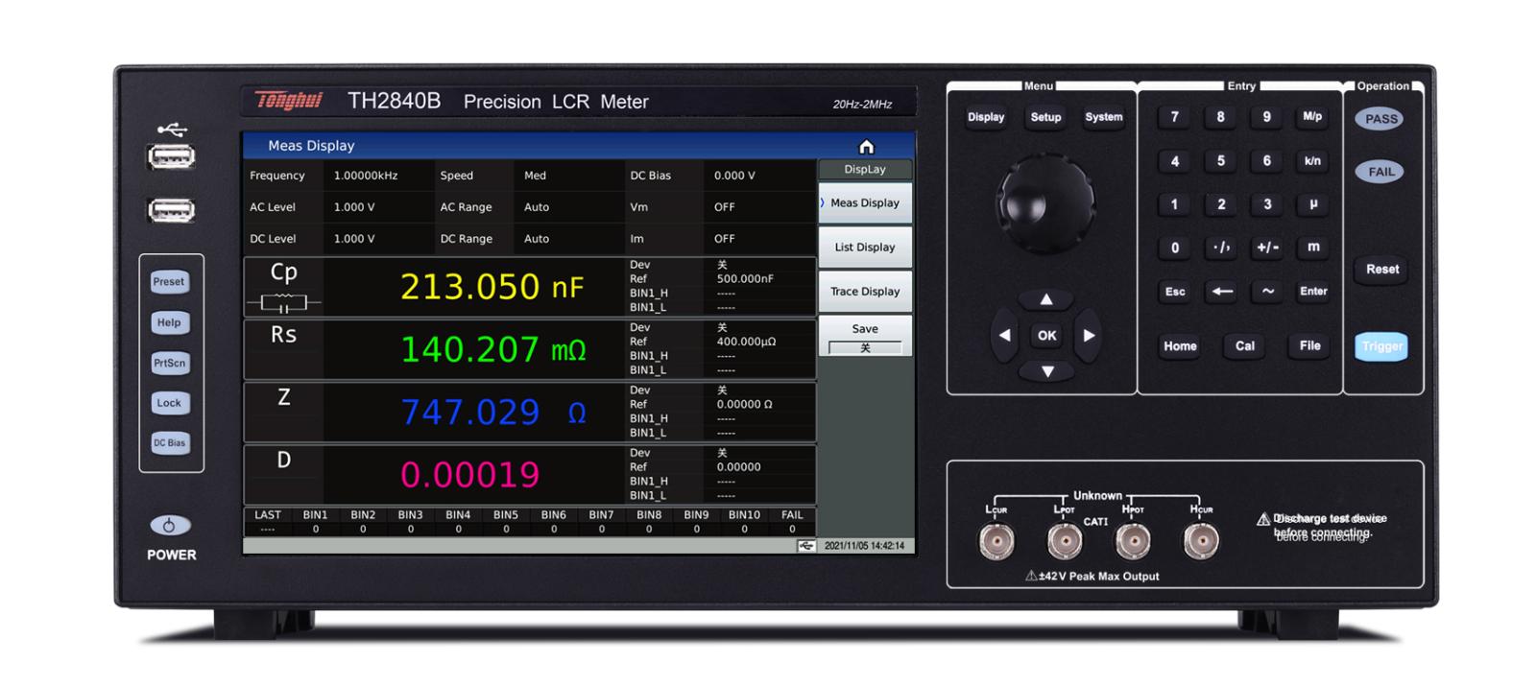
Task: Tap the home icon in Meas Display header
Action: tap(866, 147)
